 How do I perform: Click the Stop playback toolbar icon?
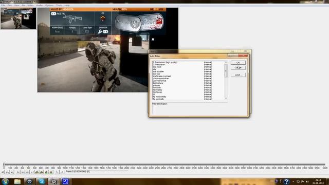(x=3, y=172)
